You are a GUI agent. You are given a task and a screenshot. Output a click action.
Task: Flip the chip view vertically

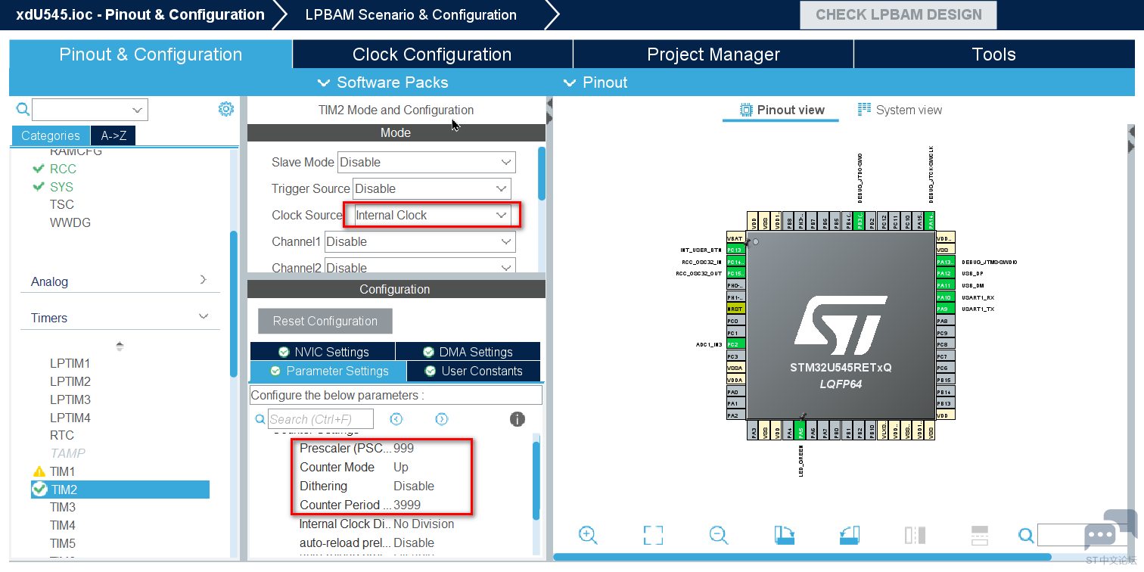[981, 535]
